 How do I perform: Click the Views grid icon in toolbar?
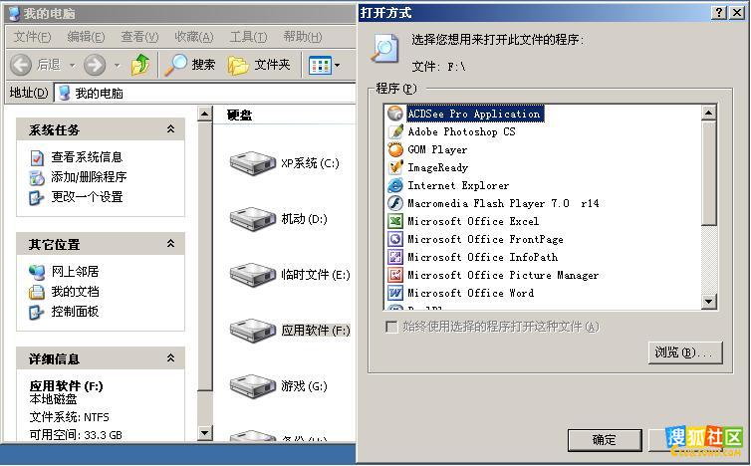320,65
